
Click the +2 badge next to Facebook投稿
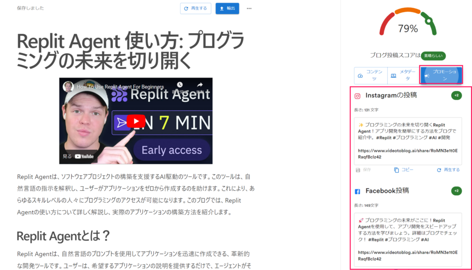tap(456, 191)
